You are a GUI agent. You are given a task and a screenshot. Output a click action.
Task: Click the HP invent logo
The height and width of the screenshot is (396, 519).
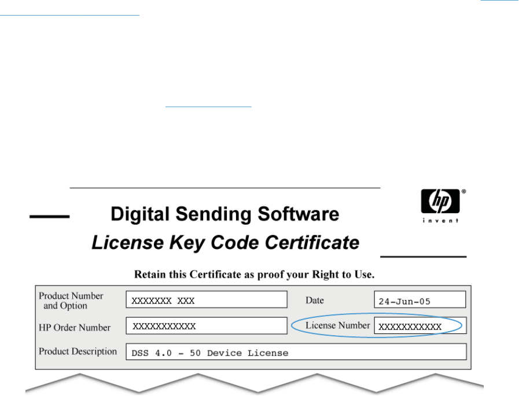point(443,206)
